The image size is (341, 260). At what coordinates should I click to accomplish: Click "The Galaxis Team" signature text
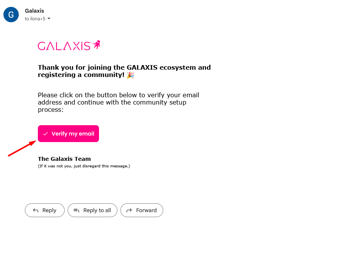tap(64, 159)
